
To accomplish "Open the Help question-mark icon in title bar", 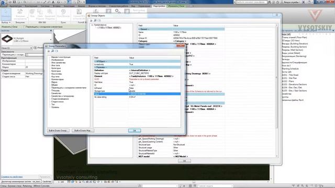I will [309, 2].
